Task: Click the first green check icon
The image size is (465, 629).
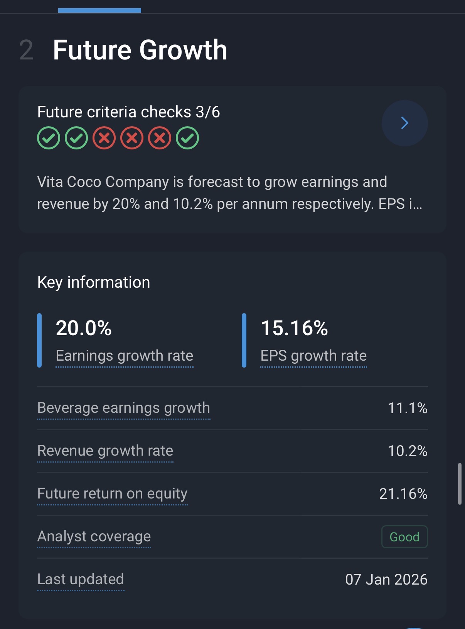Action: coord(49,138)
